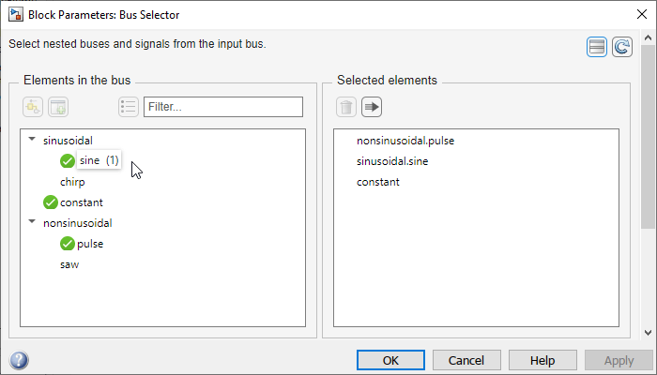
Task: Click the Help button
Action: pos(542,360)
